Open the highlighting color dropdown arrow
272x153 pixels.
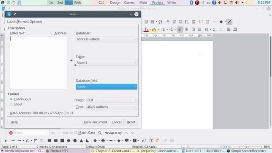tap(158, 29)
